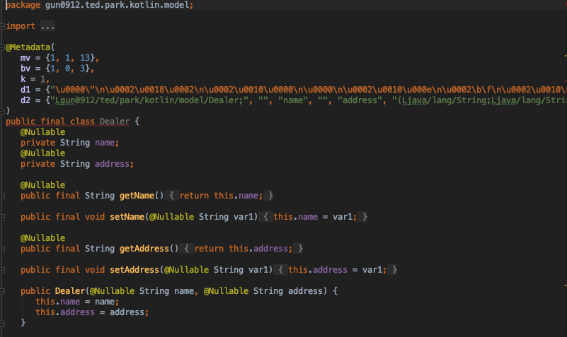Click 'public final class' keywords underlined in red

click(x=50, y=122)
